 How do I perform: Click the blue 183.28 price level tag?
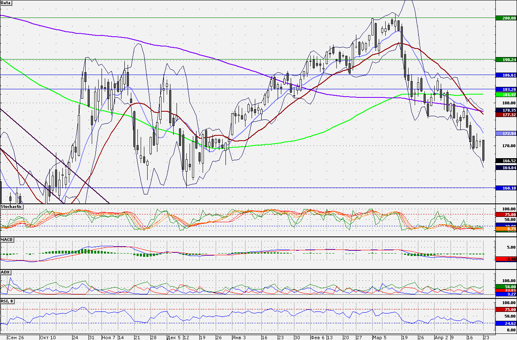tap(506, 89)
